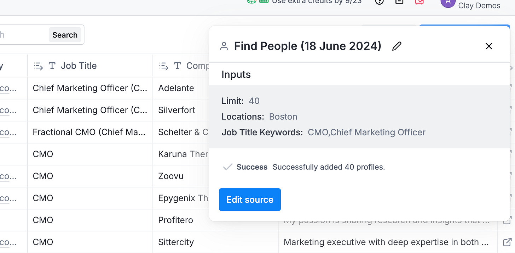
Task: Click the Zoovu company cell
Action: coord(171,176)
